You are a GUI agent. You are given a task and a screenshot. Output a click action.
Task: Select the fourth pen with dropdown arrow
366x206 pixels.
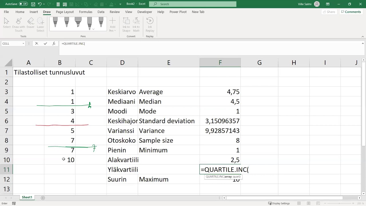(89, 23)
